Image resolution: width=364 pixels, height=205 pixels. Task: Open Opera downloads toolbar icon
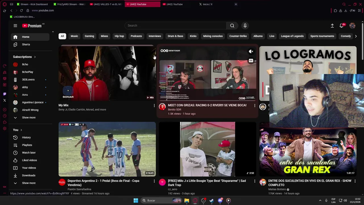click(346, 11)
